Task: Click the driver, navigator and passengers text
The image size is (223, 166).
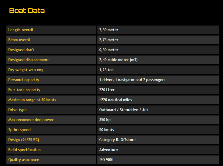Action: [132, 80]
